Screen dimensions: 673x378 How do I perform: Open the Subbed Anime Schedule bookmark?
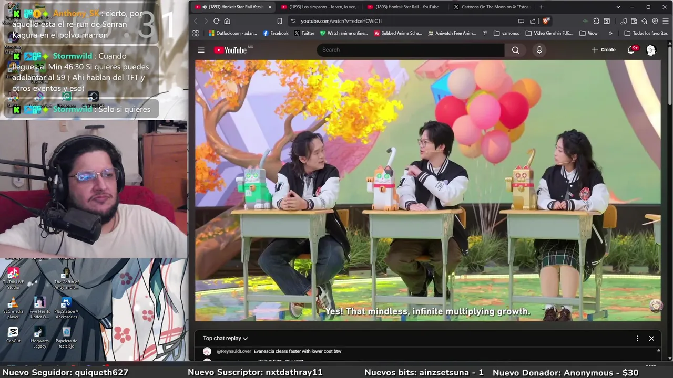(398, 33)
